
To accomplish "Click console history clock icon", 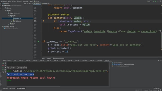I will click(x=5, y=72).
